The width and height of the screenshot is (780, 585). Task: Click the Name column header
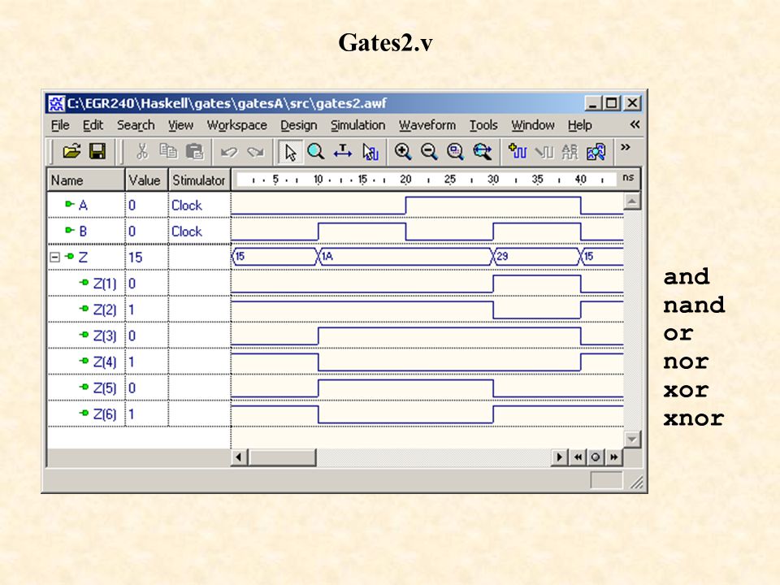click(x=85, y=180)
